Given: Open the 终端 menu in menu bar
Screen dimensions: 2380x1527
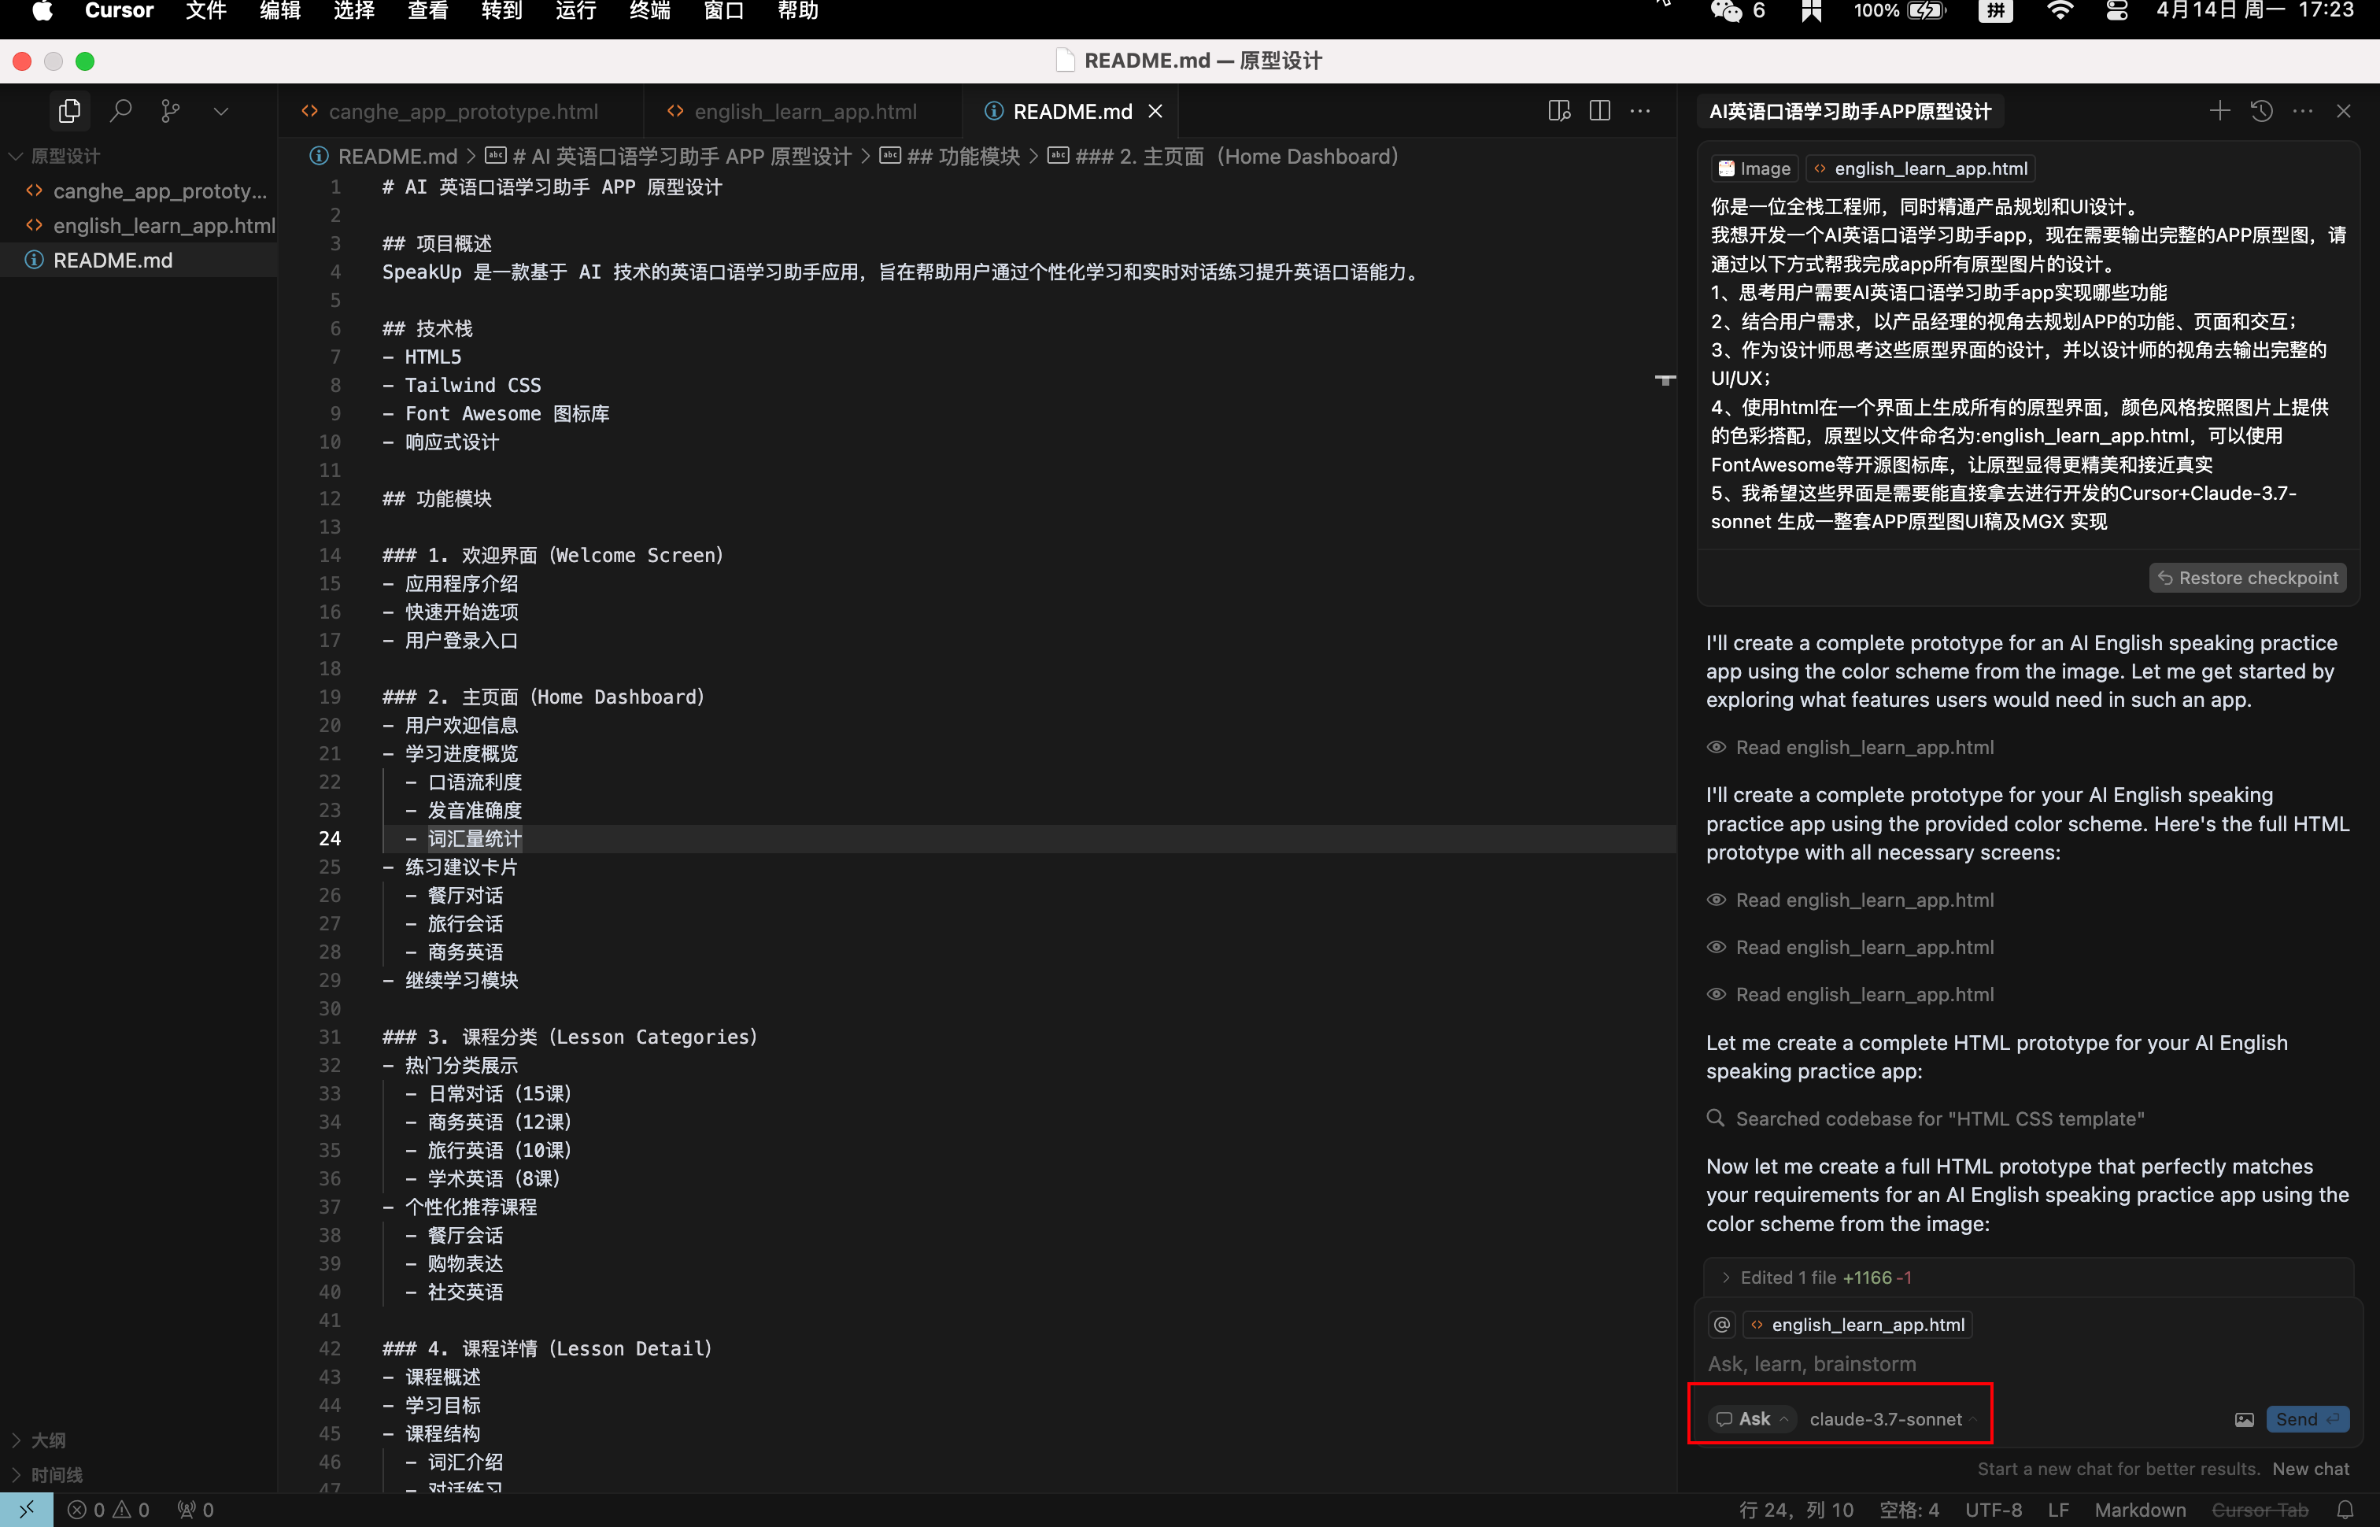Looking at the screenshot, I should click(x=649, y=11).
